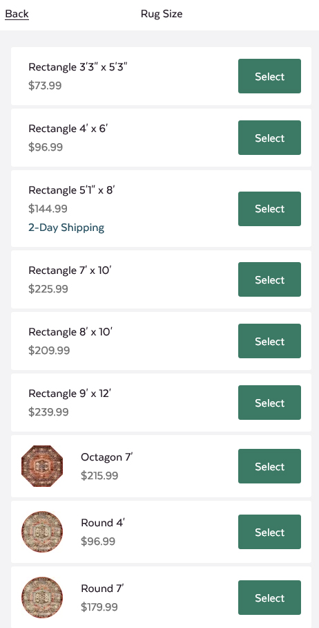Select the Round 4' rug size
Screen dimensions: 319x628
pyautogui.click(x=269, y=531)
